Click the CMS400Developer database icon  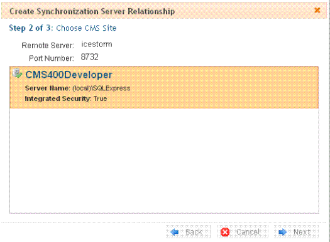17,74
